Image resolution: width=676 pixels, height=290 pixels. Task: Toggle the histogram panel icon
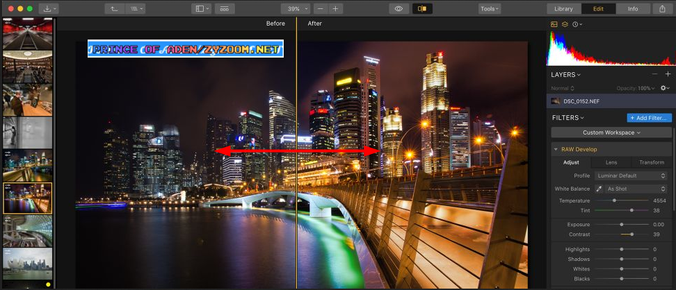point(554,24)
